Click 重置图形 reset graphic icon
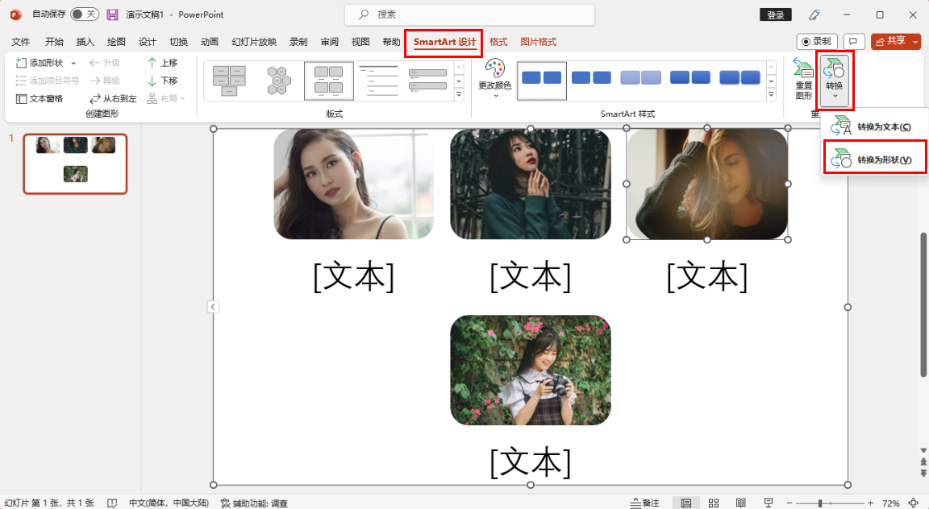The height and width of the screenshot is (509, 929). click(803, 79)
